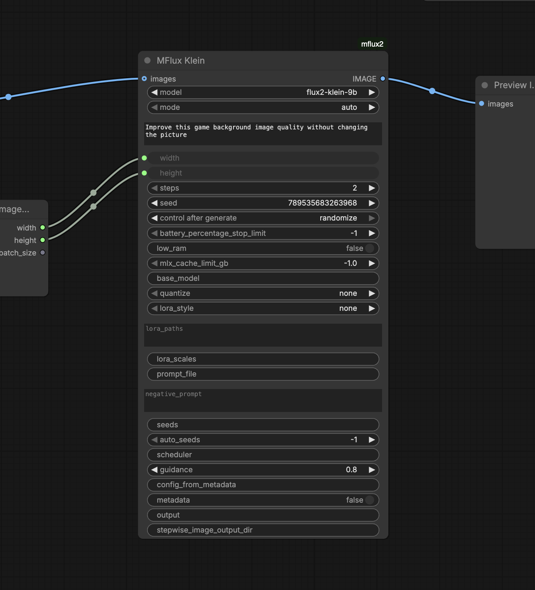Click the prompt_file field
The height and width of the screenshot is (590, 535).
point(263,374)
